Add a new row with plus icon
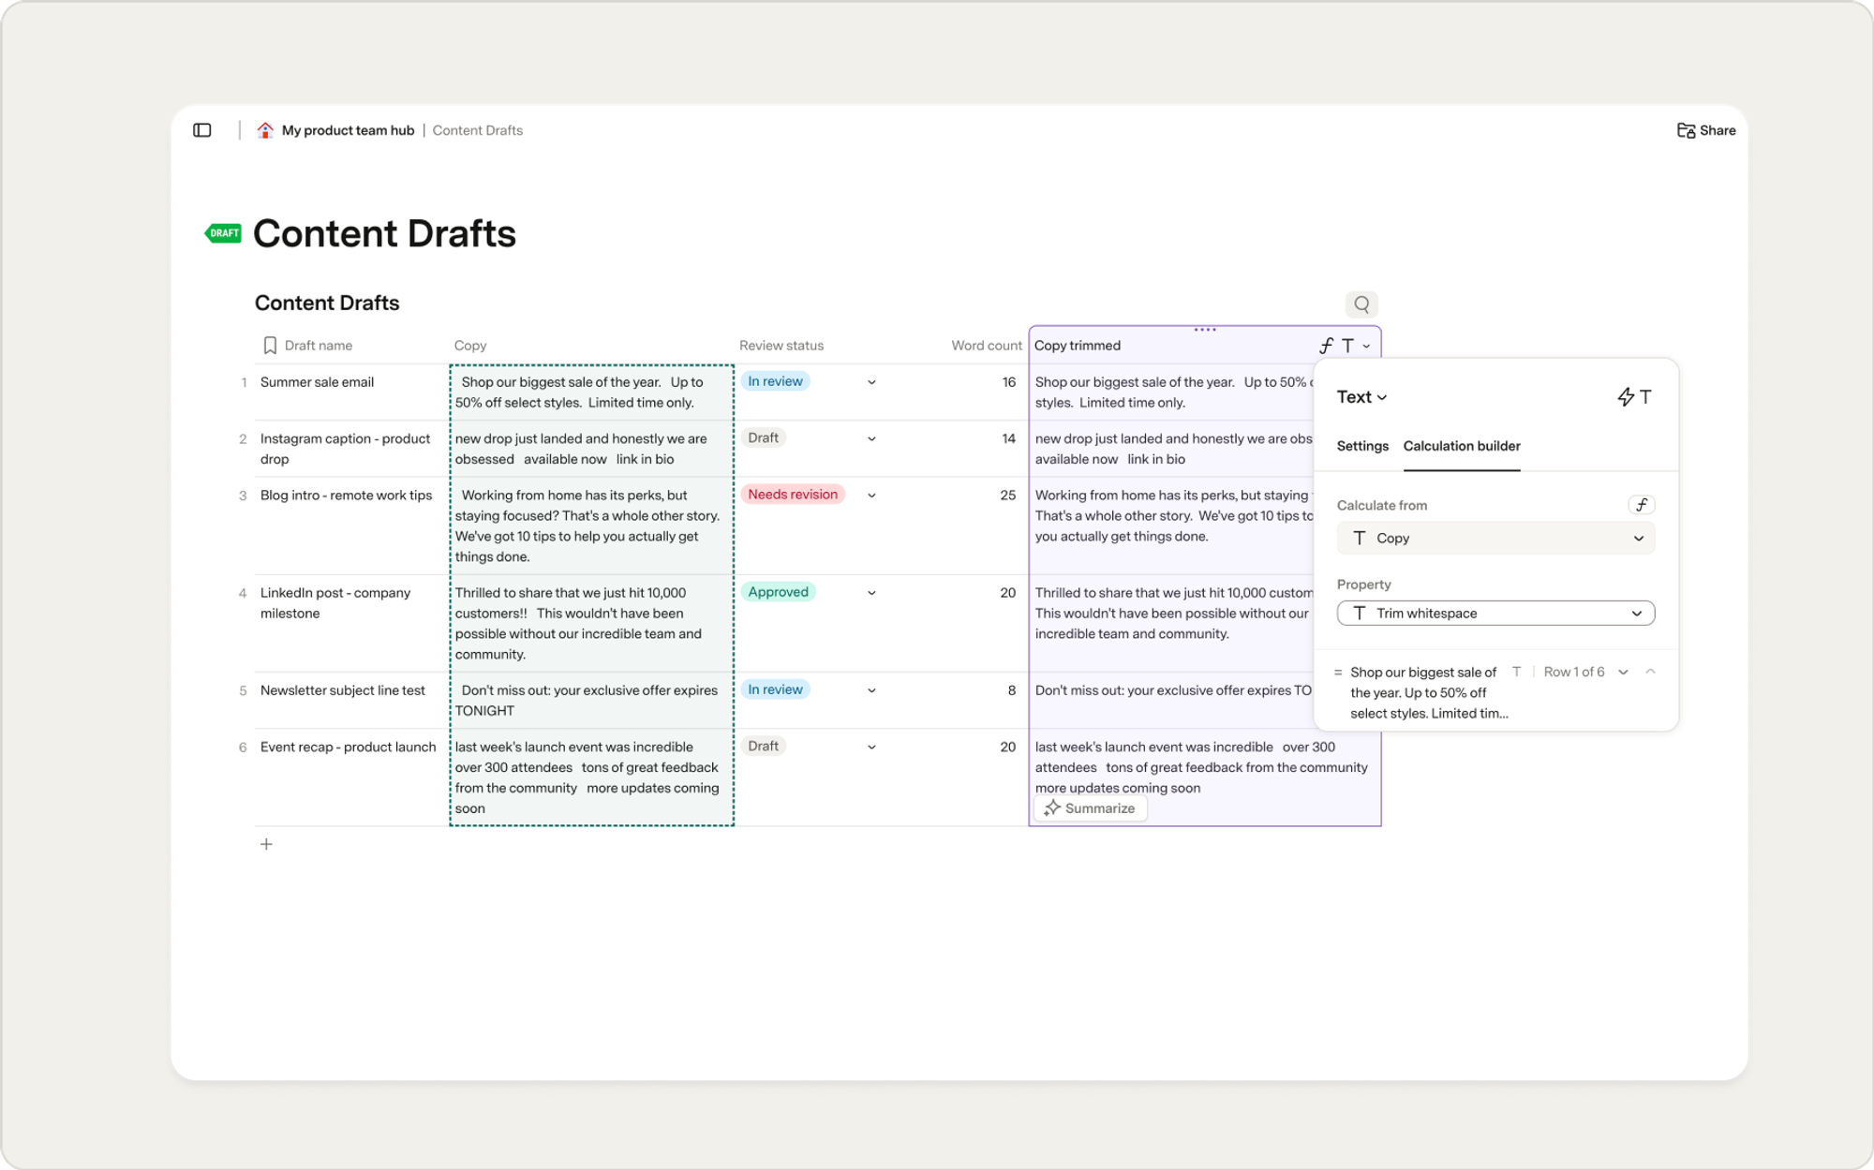Image resolution: width=1874 pixels, height=1170 pixels. pos(266,844)
